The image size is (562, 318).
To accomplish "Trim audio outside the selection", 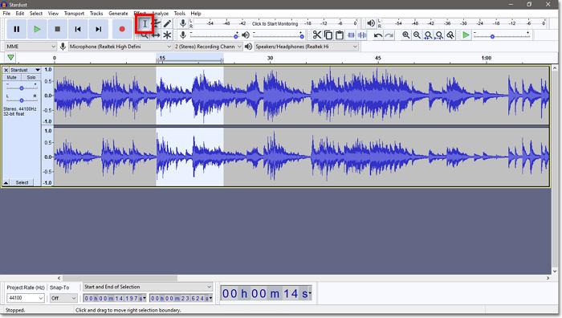I will click(x=351, y=35).
